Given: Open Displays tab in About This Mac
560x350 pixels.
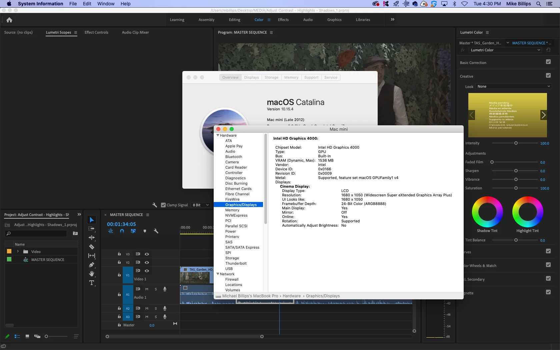Looking at the screenshot, I should 251,77.
